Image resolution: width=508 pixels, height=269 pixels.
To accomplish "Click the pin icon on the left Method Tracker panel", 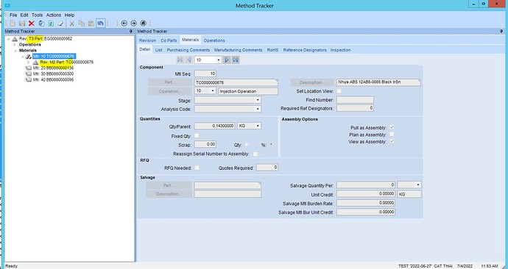I will pyautogui.click(x=131, y=32).
